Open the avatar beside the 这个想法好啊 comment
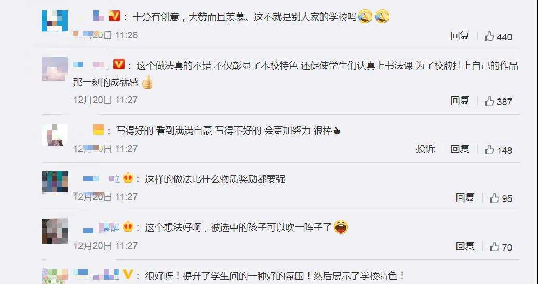Image resolution: width=538 pixels, height=284 pixels. tap(55, 231)
